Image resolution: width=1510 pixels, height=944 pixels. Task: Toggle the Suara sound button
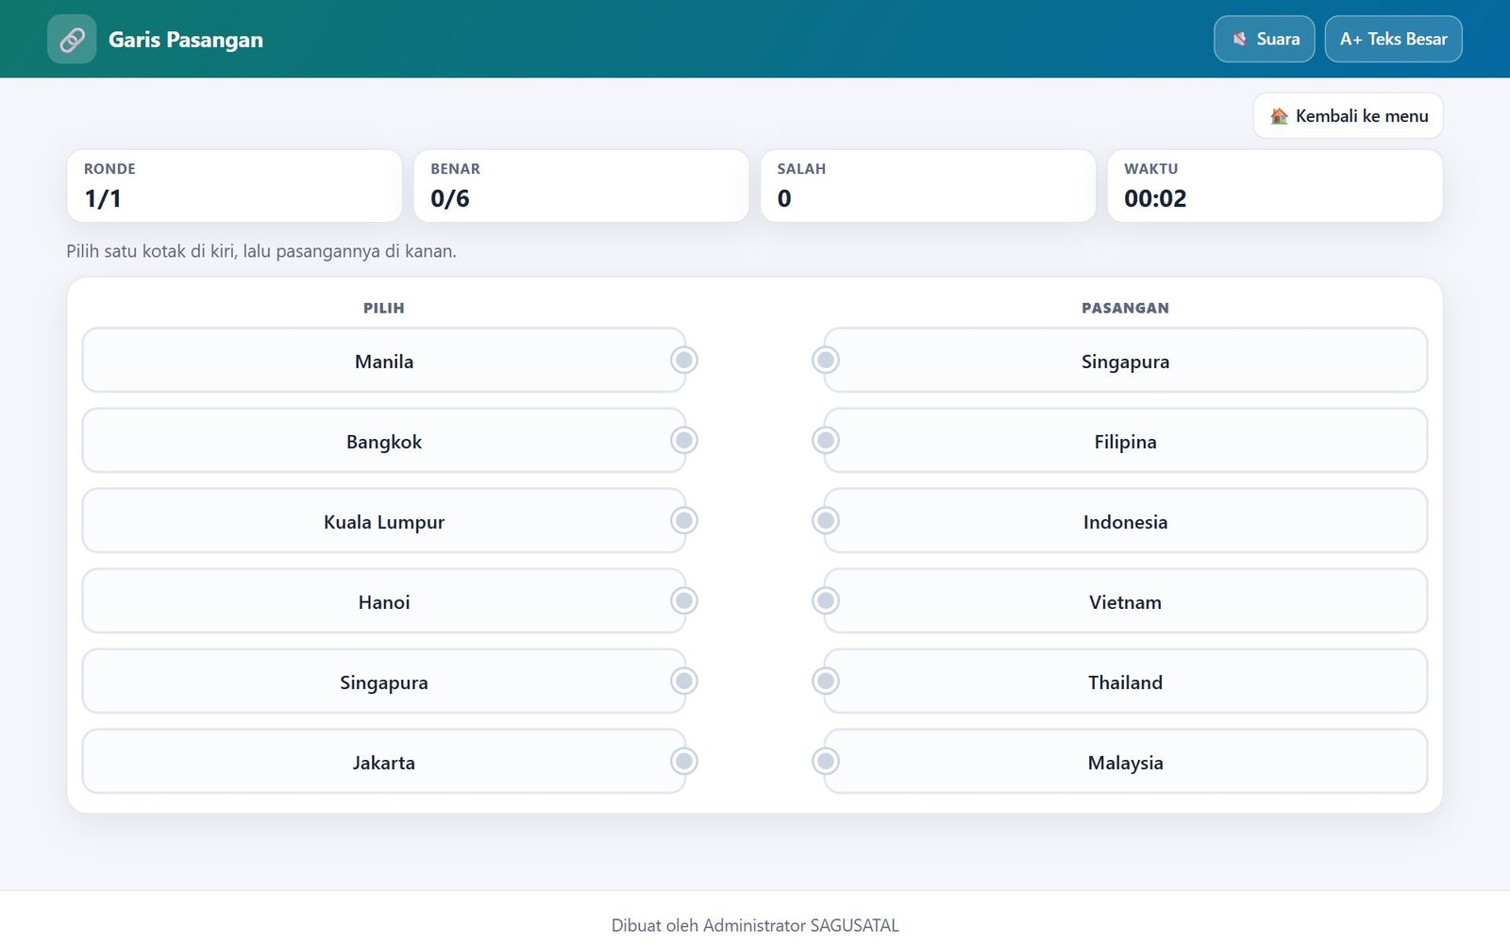click(1264, 39)
